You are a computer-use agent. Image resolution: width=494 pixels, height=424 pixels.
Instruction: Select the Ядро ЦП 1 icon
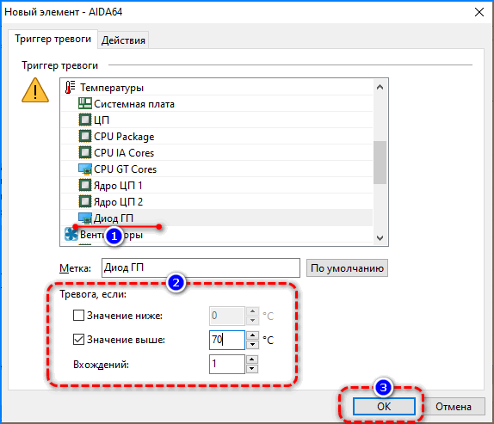(x=84, y=185)
